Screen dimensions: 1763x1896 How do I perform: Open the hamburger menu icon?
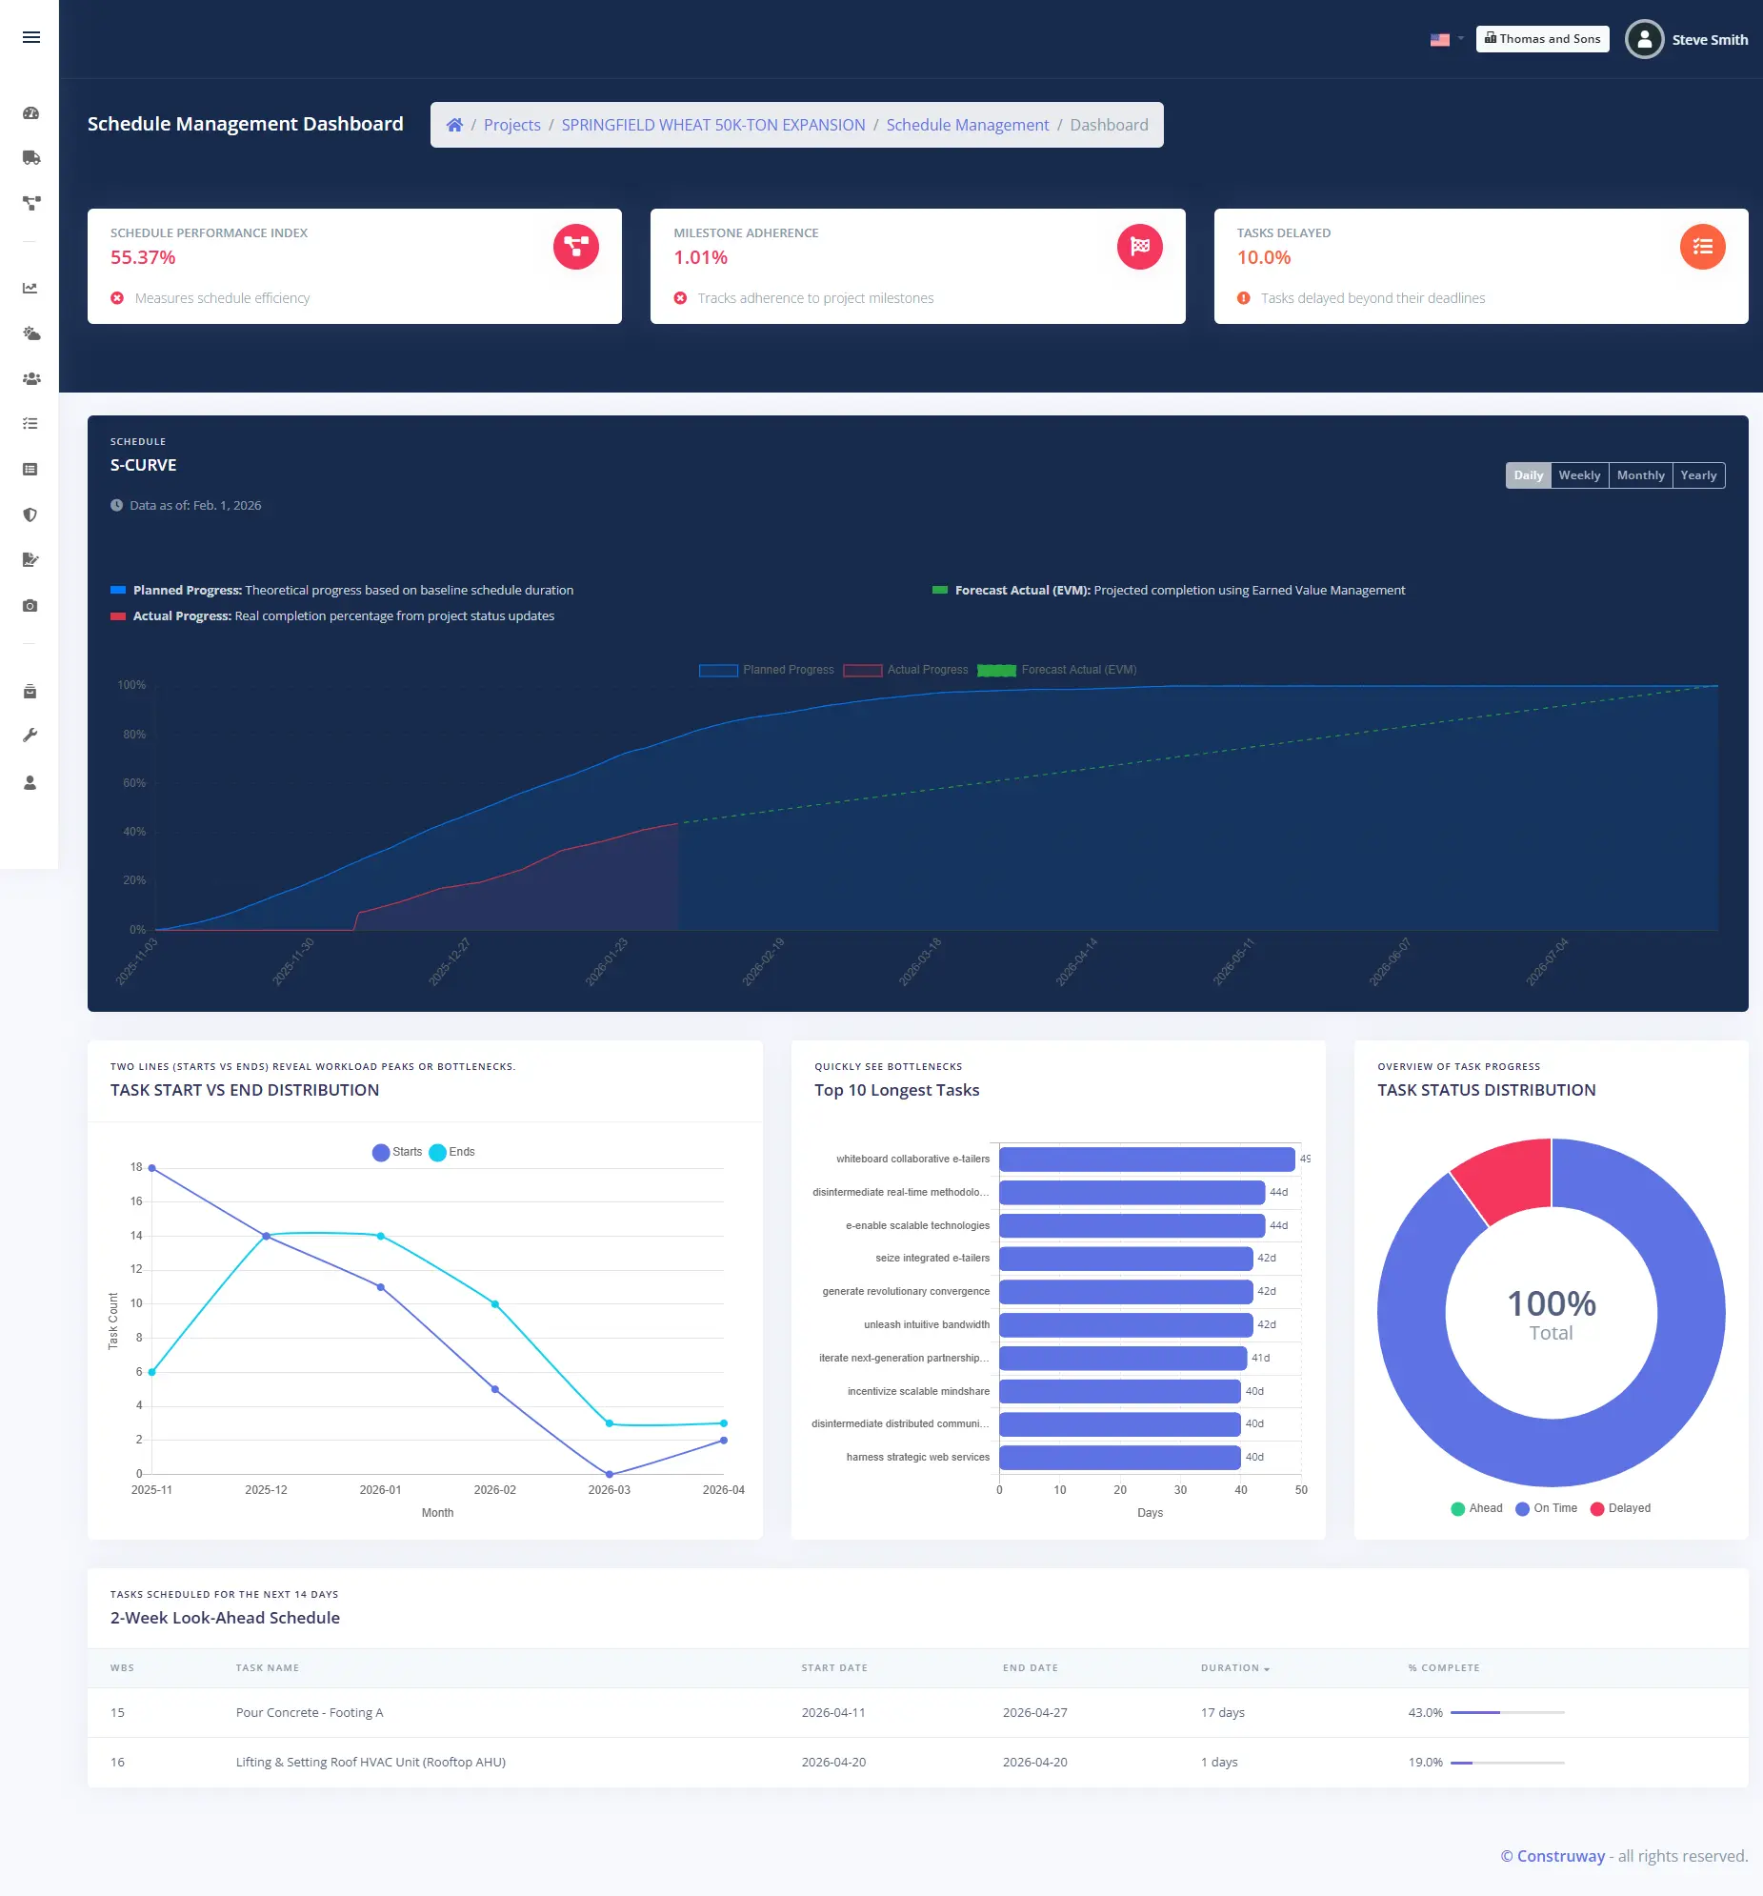pyautogui.click(x=31, y=37)
